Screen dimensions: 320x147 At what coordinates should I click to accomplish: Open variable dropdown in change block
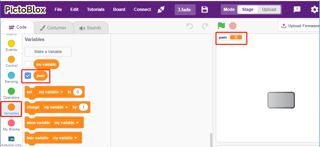[x=56, y=107]
